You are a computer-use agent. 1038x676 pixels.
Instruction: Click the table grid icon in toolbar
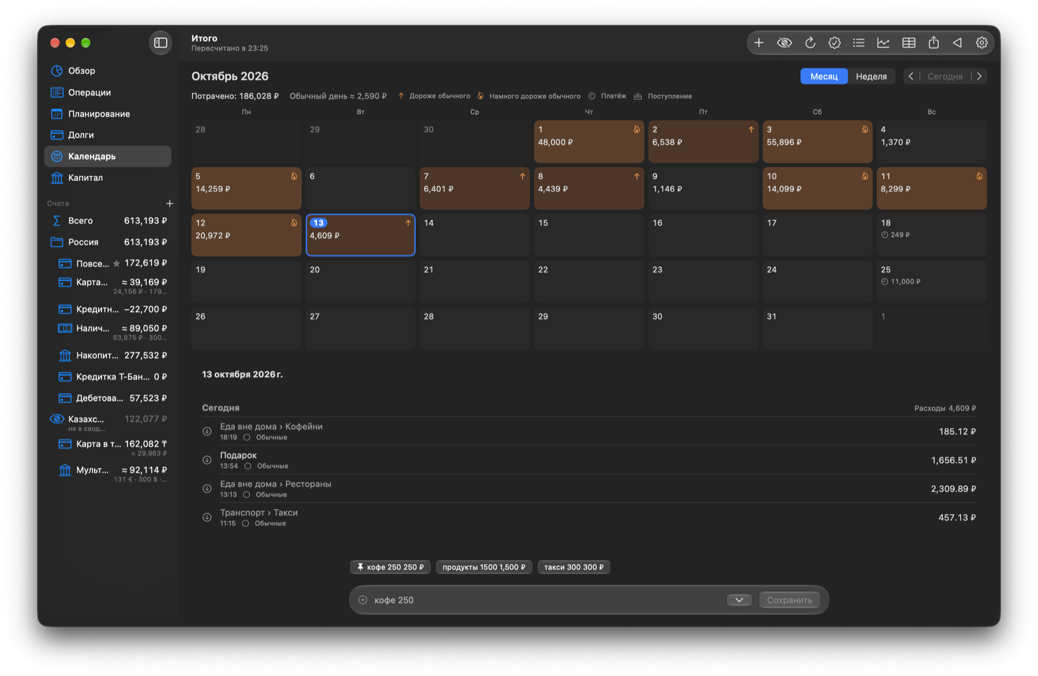point(908,43)
